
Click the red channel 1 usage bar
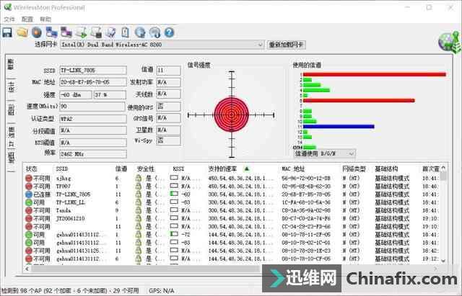[x=374, y=74]
